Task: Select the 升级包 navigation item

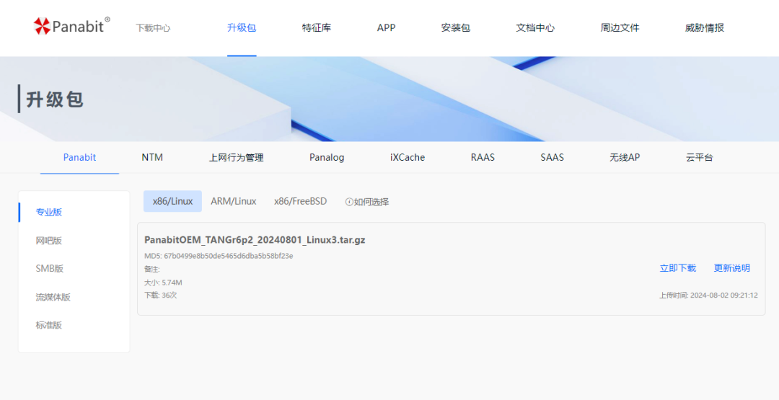Action: coord(242,28)
